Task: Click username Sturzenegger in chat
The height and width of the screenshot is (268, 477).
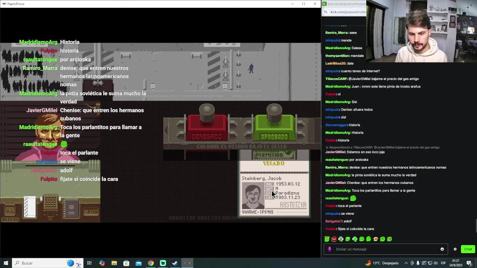Action: pos(336,125)
